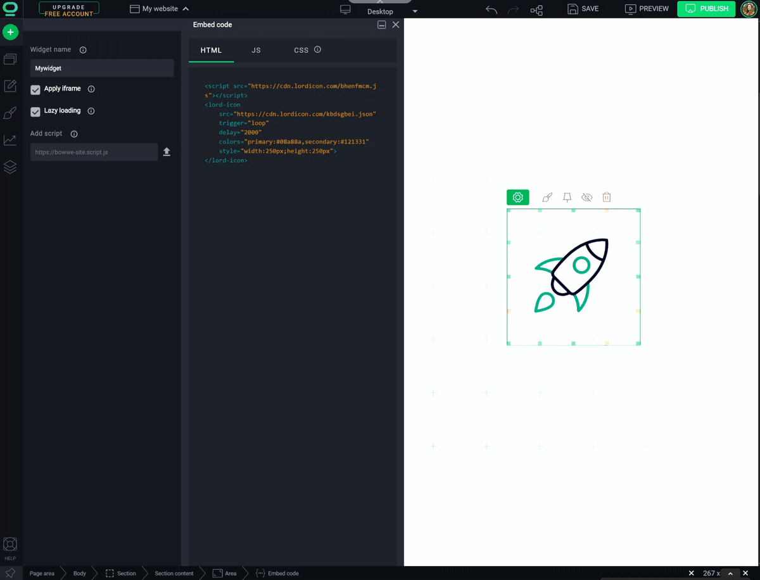
Task: Hide the widget using the eye icon
Action: click(587, 198)
